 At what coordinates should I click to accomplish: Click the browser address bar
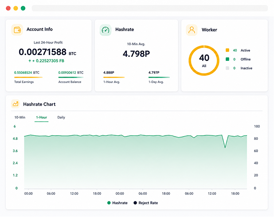tap(149, 8)
